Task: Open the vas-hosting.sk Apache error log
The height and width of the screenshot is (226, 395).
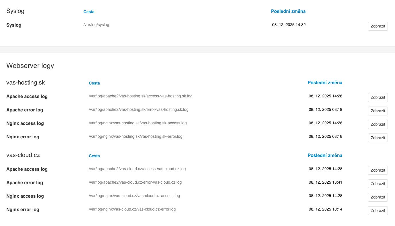Action: pos(377,111)
